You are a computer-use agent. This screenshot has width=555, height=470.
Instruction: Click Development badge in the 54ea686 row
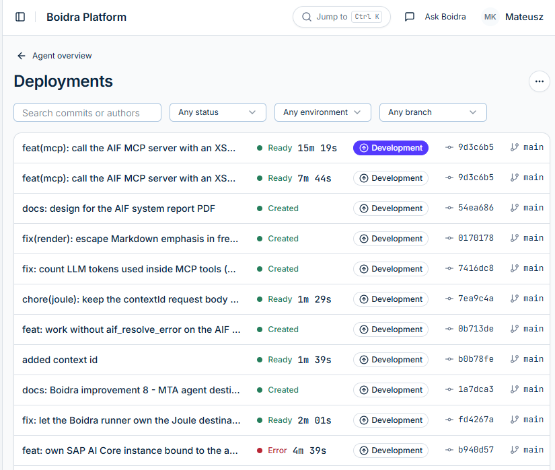tap(391, 208)
